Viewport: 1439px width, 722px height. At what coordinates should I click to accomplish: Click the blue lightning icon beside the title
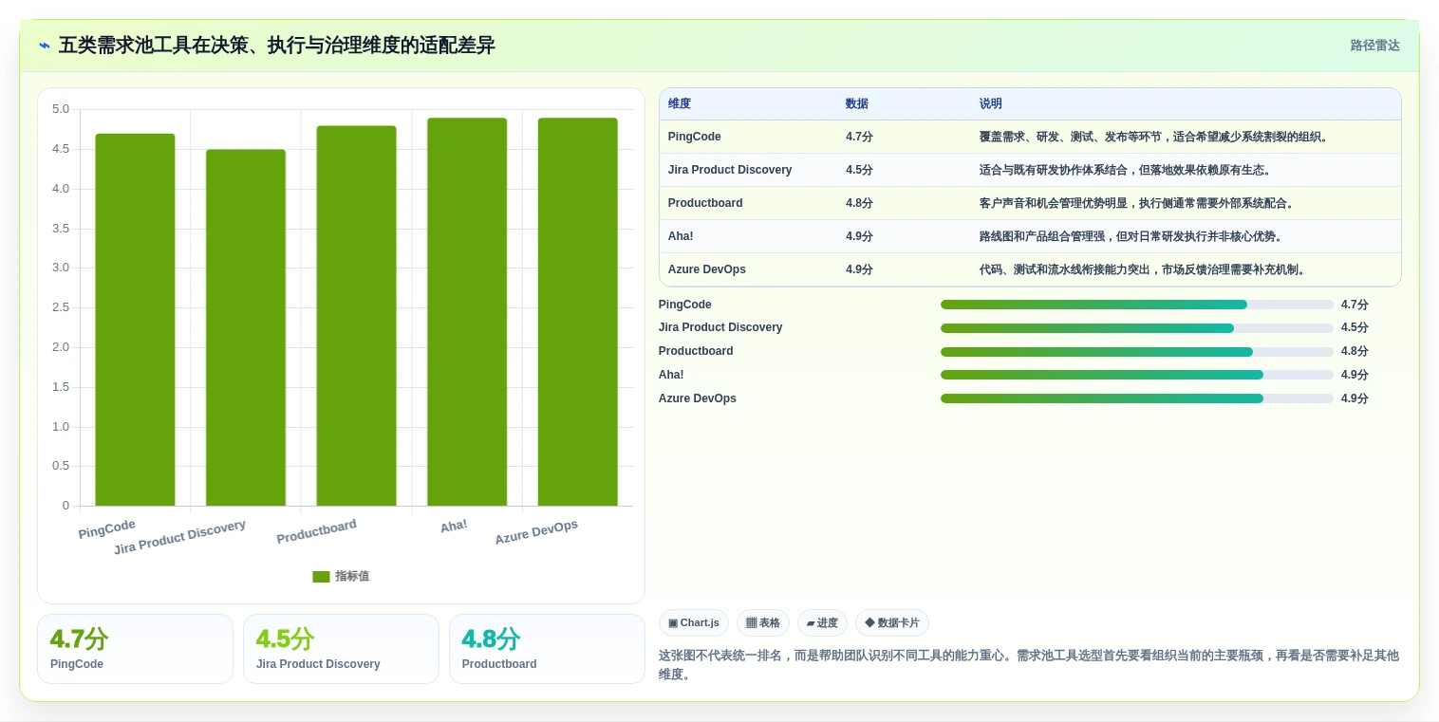[45, 46]
